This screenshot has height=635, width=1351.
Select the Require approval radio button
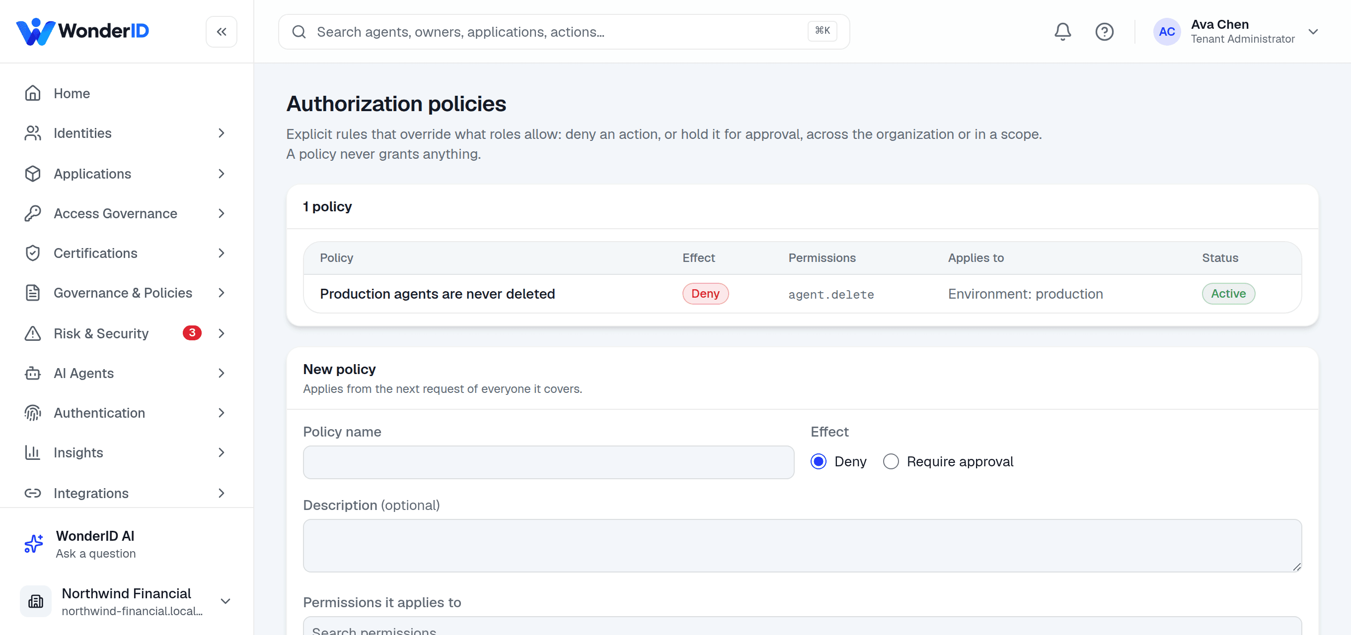(891, 461)
